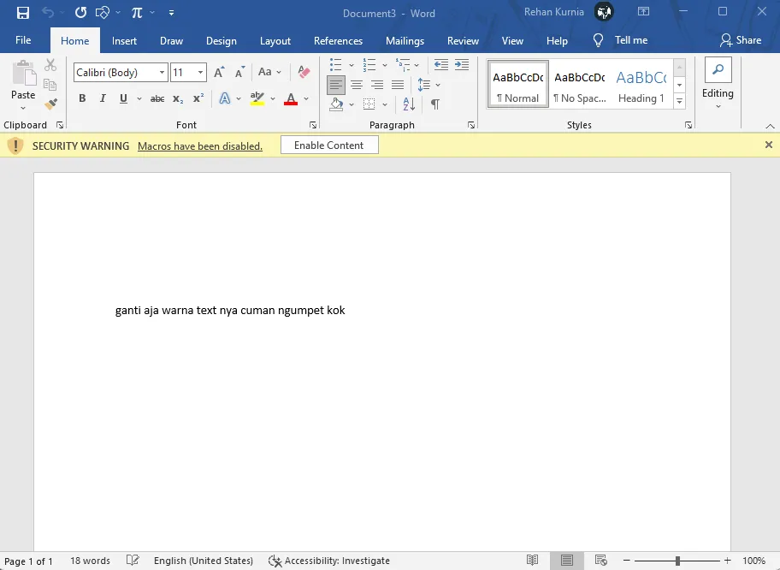Select the Heading 1 style thumbnail
Image resolution: width=780 pixels, height=570 pixels.
click(641, 86)
